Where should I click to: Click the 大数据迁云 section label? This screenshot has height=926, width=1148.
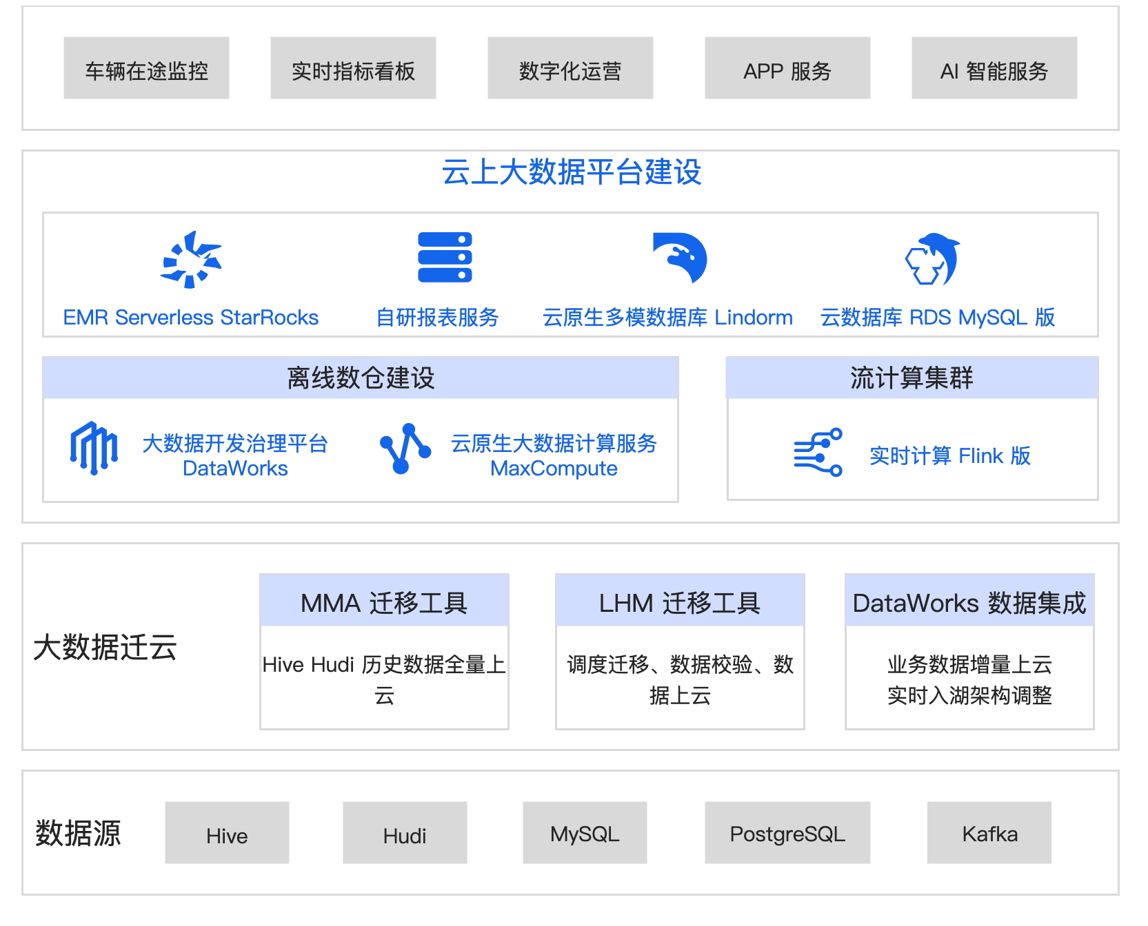(x=105, y=648)
